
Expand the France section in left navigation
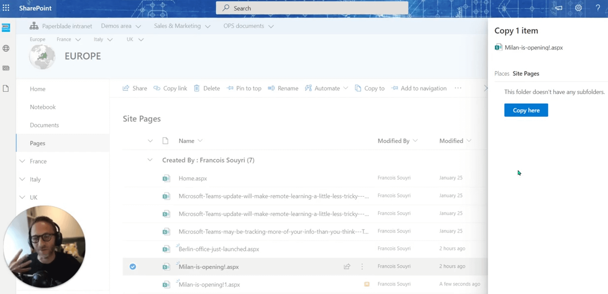point(22,161)
